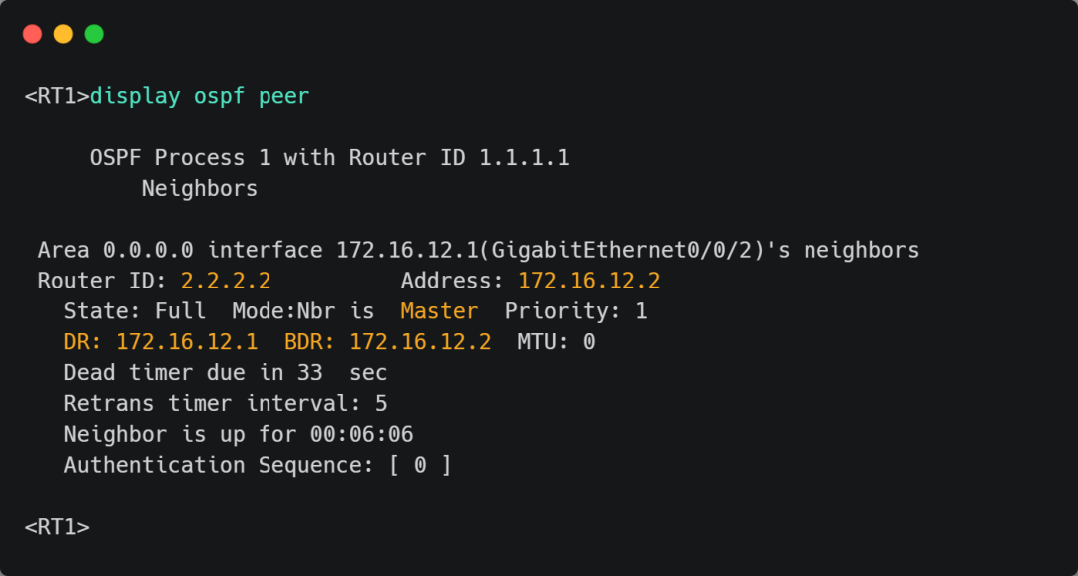Click the BDR: 172.16.12.2 value
Screen dimensions: 1078x576
pyautogui.click(x=387, y=342)
